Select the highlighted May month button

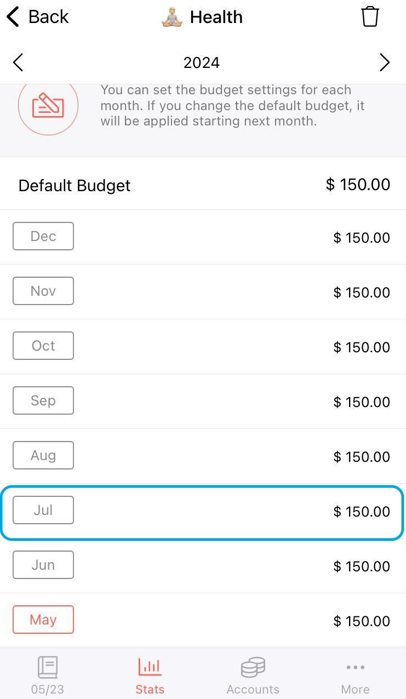[43, 620]
